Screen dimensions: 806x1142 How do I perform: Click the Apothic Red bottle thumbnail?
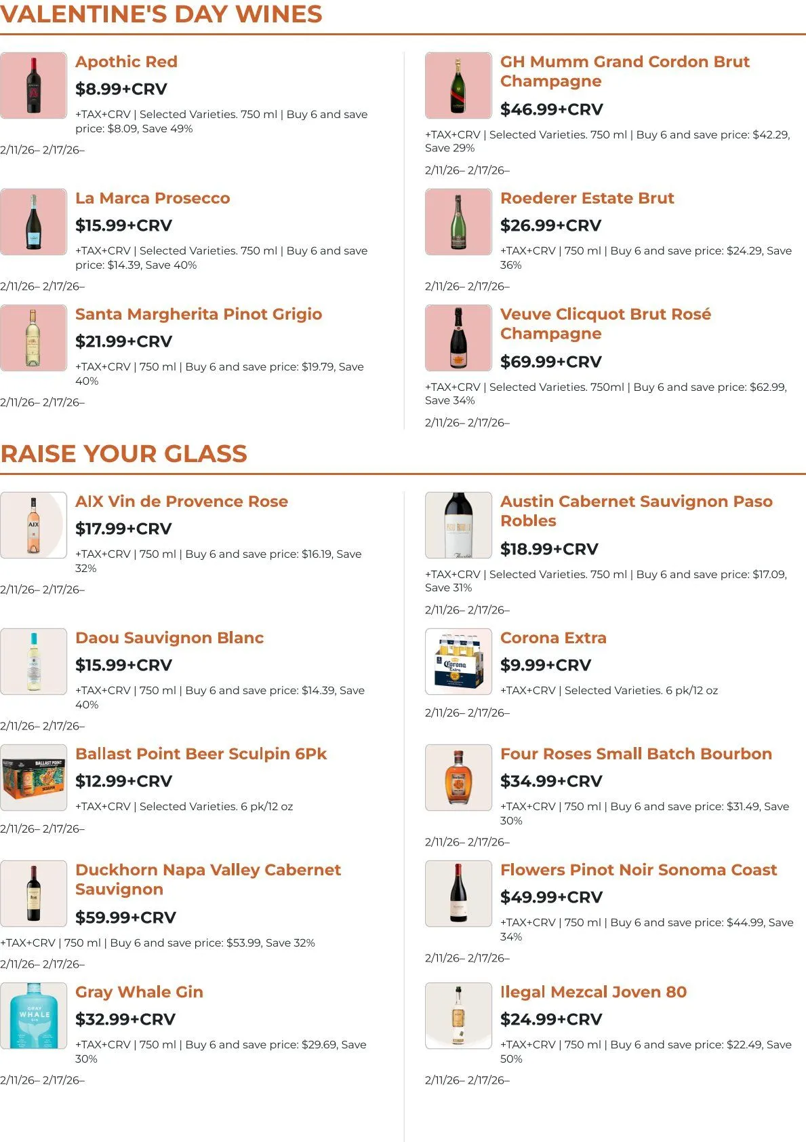pyautogui.click(x=33, y=85)
